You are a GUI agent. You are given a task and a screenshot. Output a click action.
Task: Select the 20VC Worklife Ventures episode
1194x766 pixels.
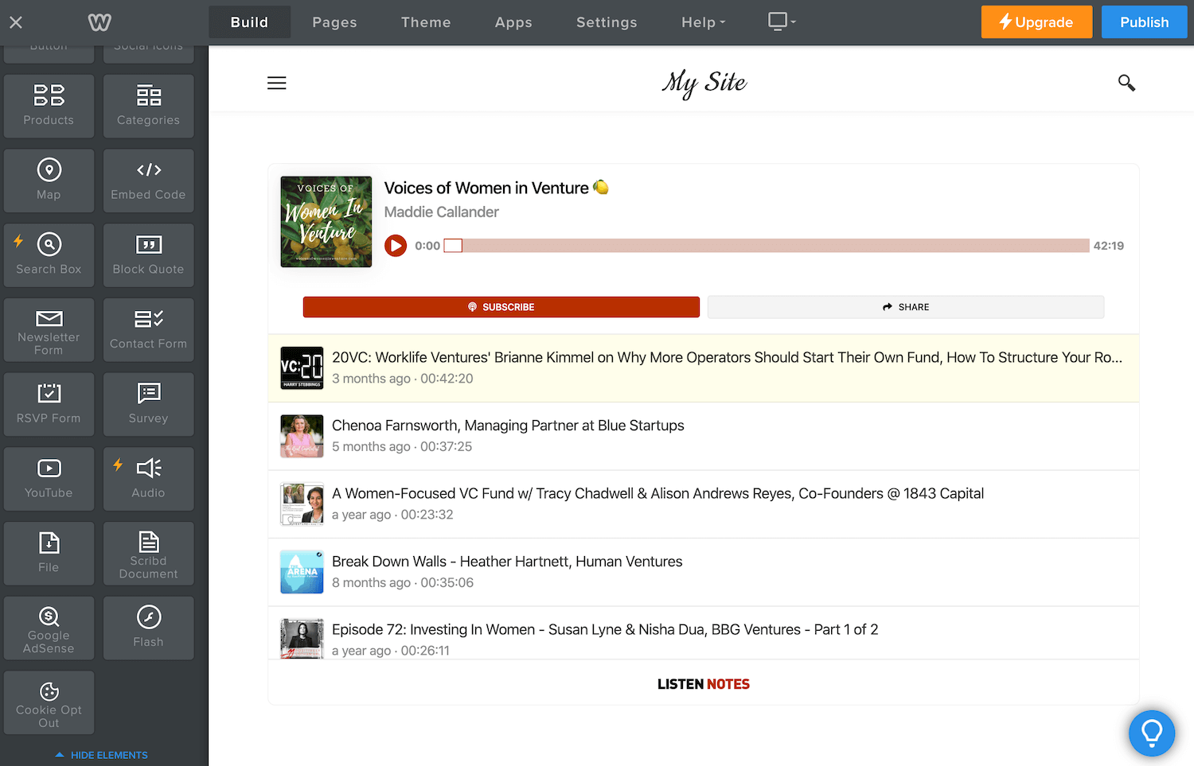pos(704,368)
